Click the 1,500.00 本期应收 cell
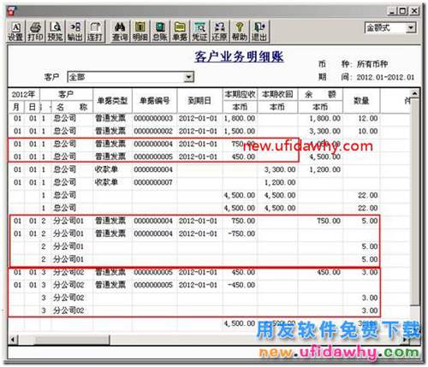 pos(240,131)
